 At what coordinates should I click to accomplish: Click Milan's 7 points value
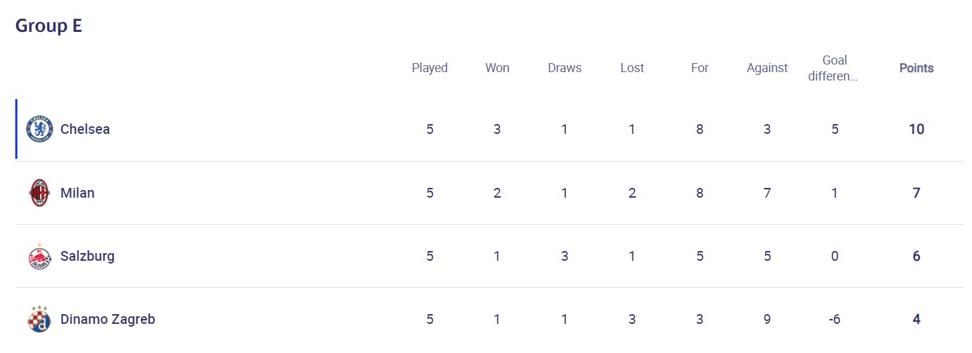pos(916,193)
